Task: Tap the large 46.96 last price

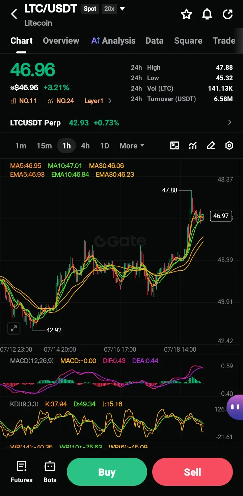Action: pyautogui.click(x=33, y=70)
